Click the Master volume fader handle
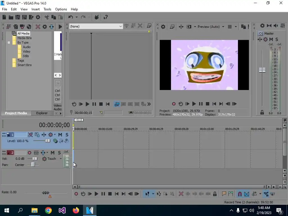This screenshot has width=288, height=216. [x=262, y=70]
